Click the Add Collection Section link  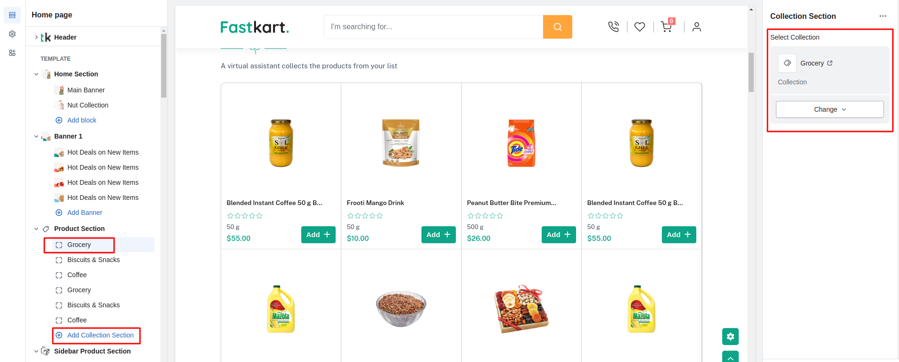pos(100,335)
